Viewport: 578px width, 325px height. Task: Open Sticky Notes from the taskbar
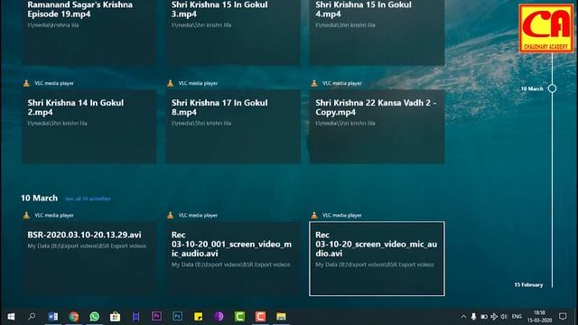pos(198,316)
